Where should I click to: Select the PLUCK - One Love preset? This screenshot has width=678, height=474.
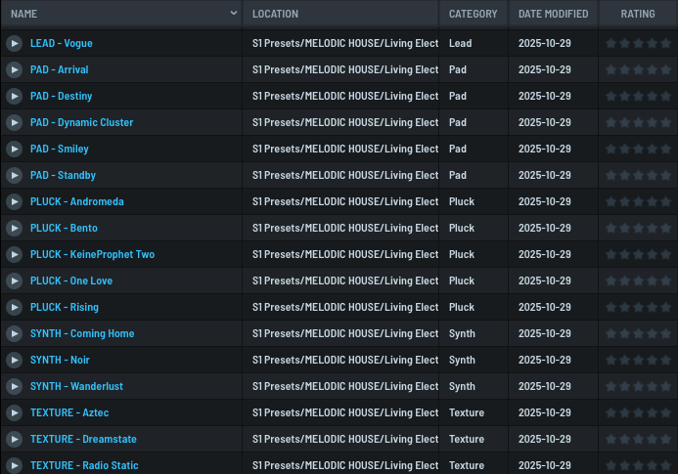[x=71, y=281]
